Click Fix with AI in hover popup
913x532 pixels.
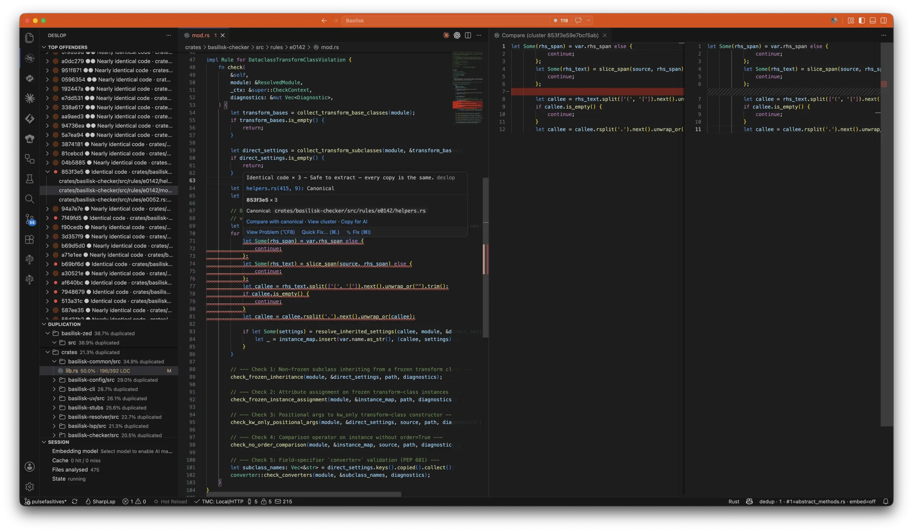click(358, 232)
